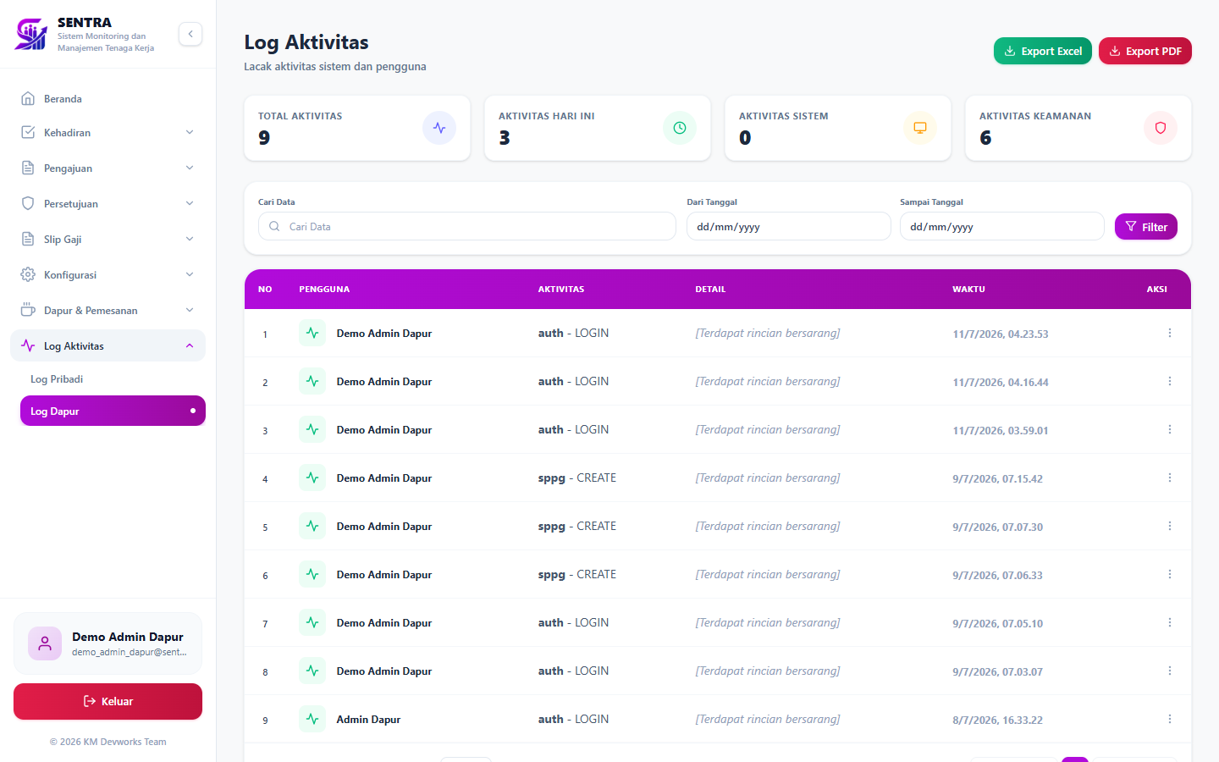
Task: Collapse the Log Aktivitas menu
Action: coord(108,345)
